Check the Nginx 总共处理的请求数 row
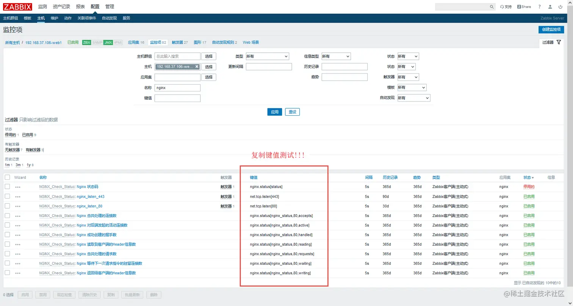The height and width of the screenshot is (306, 573). tap(7, 253)
